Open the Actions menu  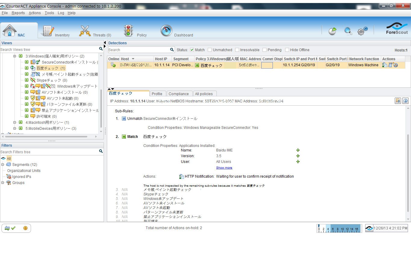(x=35, y=13)
